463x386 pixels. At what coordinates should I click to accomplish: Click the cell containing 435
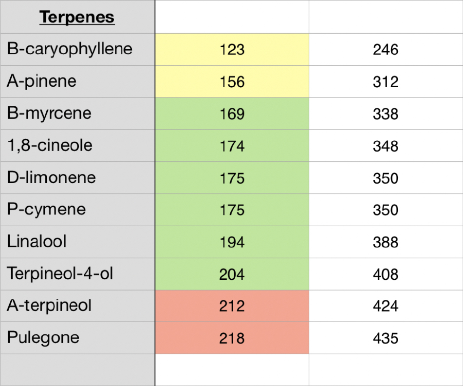pos(386,338)
